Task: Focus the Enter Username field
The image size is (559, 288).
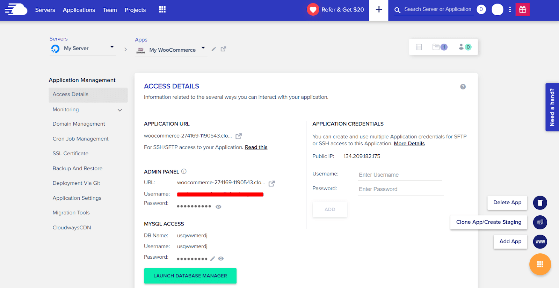Action: point(400,175)
